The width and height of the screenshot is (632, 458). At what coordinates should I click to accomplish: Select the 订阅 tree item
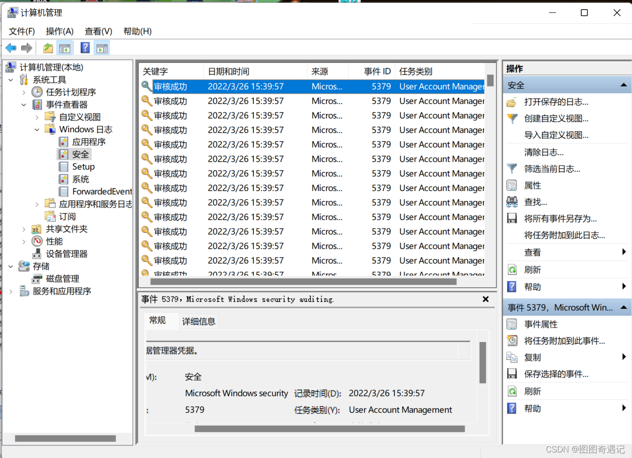[67, 216]
